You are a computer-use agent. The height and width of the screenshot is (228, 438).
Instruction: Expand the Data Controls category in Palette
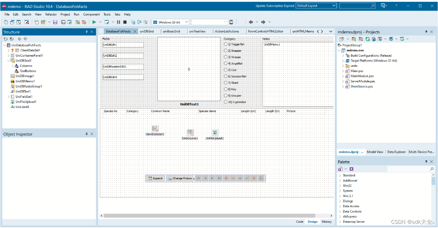pos(340,211)
